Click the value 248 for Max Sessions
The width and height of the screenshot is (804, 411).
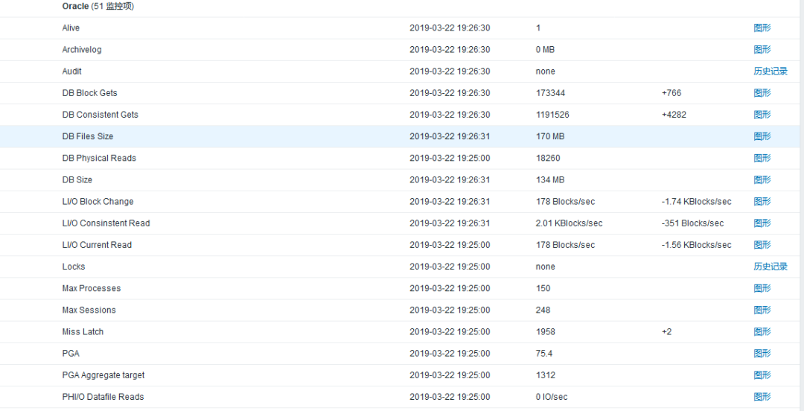543,310
